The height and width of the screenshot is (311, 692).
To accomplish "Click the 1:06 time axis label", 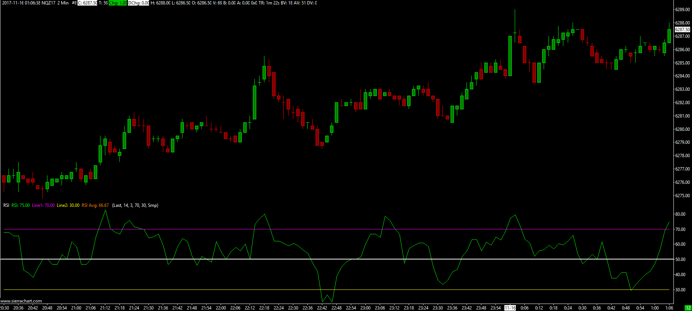I will point(669,308).
